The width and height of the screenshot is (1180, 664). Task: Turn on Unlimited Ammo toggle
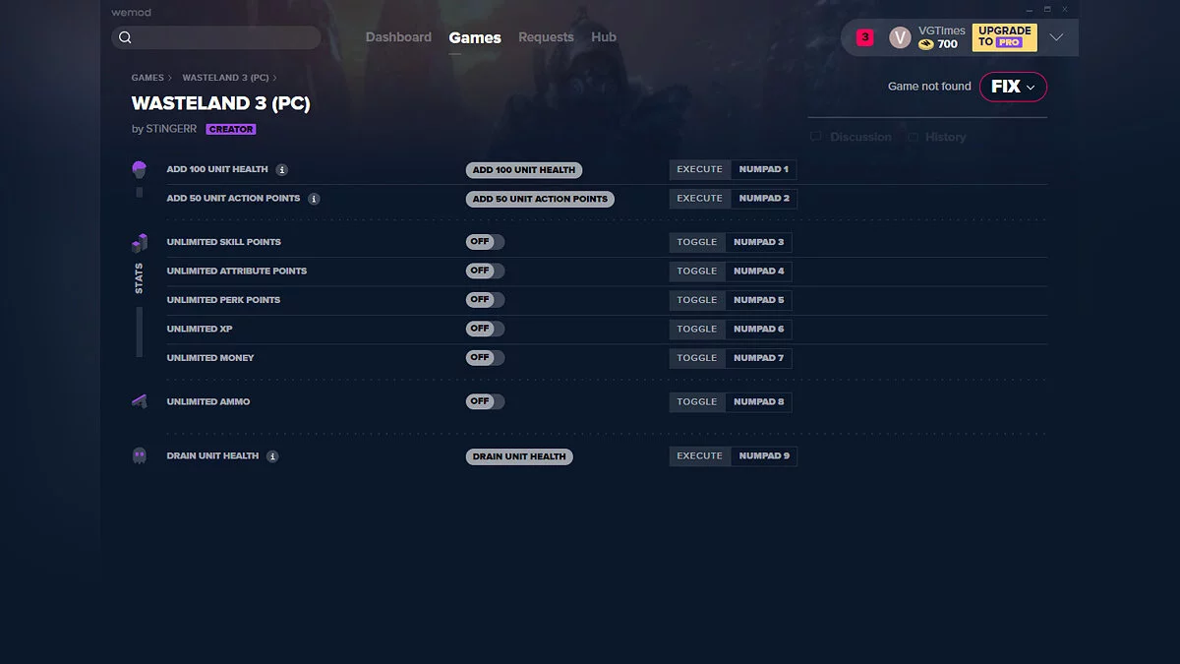pyautogui.click(x=485, y=401)
